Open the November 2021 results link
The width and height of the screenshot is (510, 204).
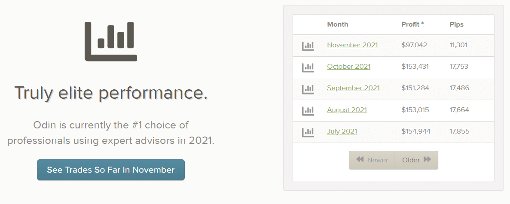[x=352, y=45]
